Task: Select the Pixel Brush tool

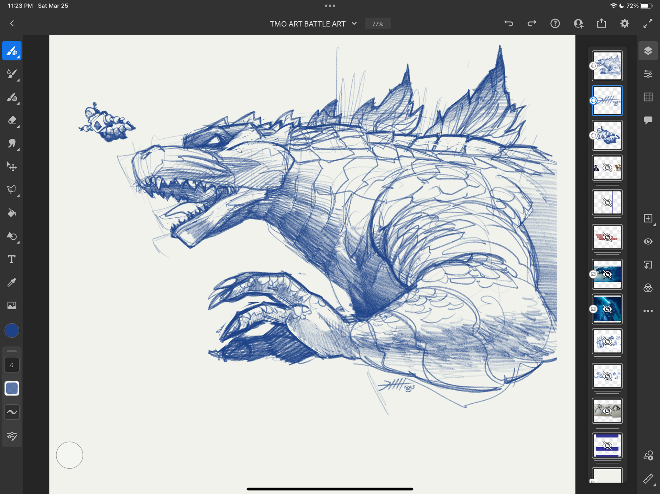Action: [x=12, y=51]
